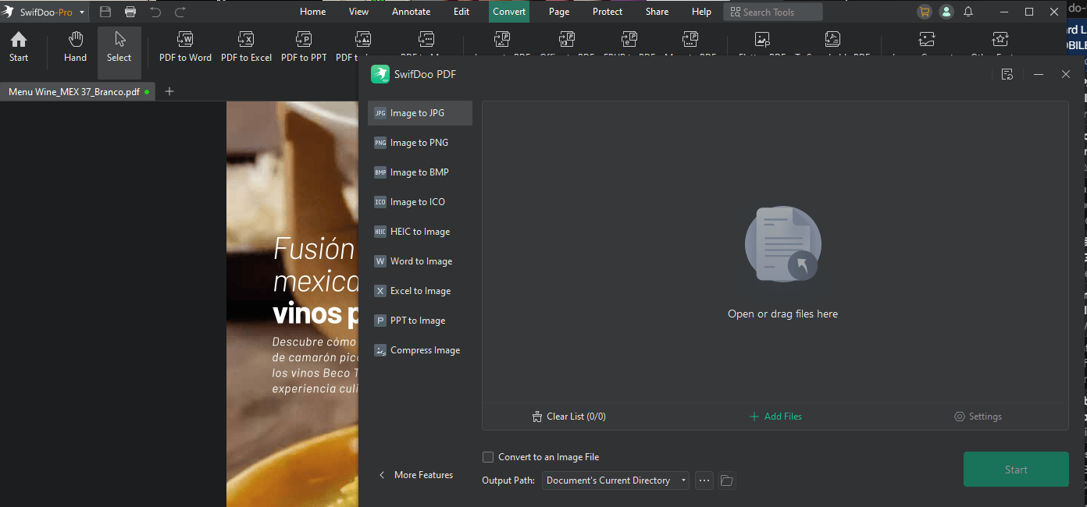Click the SwifDoo PDF dialog logo

(x=380, y=74)
